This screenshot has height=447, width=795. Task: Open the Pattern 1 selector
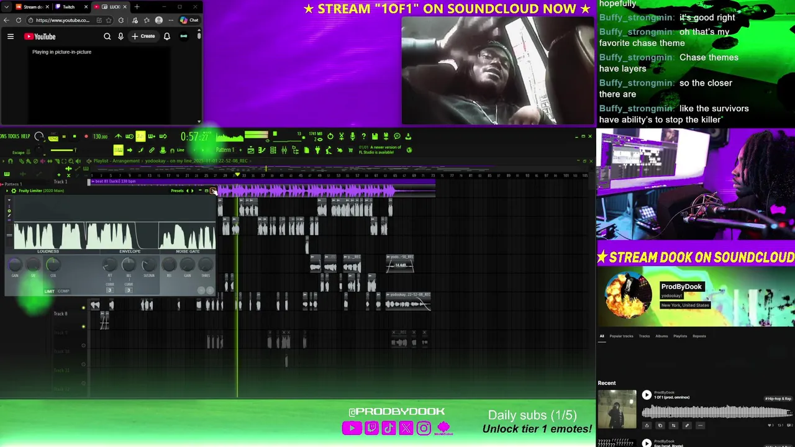tap(225, 150)
